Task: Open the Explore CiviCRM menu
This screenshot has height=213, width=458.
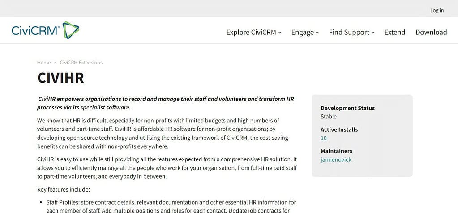Action: (x=253, y=32)
